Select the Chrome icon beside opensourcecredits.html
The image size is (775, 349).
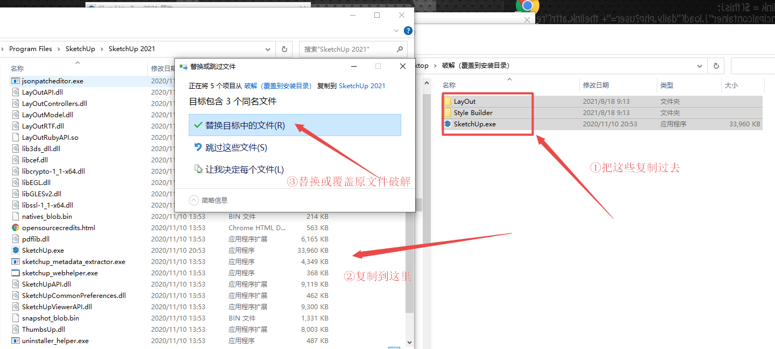click(16, 227)
